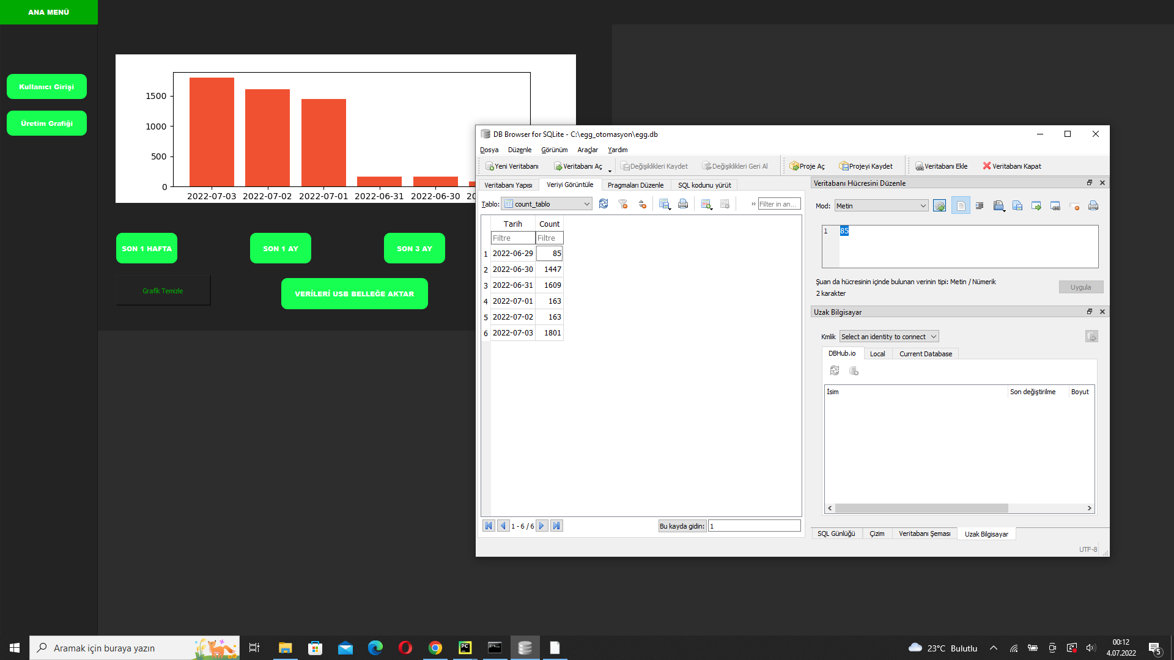The width and height of the screenshot is (1174, 660).
Task: Switch to Pragmaları Düzenle tab
Action: [635, 185]
